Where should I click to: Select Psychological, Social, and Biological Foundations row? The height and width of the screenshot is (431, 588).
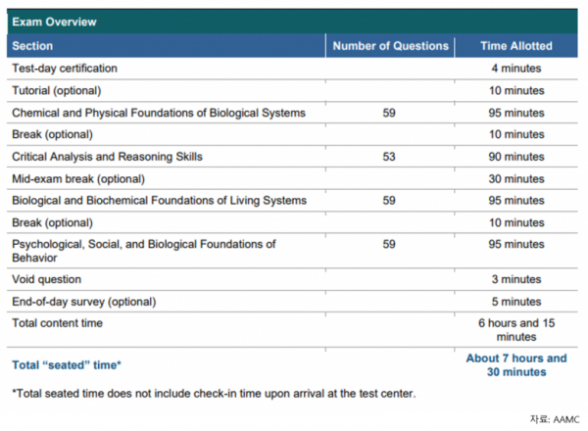292,251
